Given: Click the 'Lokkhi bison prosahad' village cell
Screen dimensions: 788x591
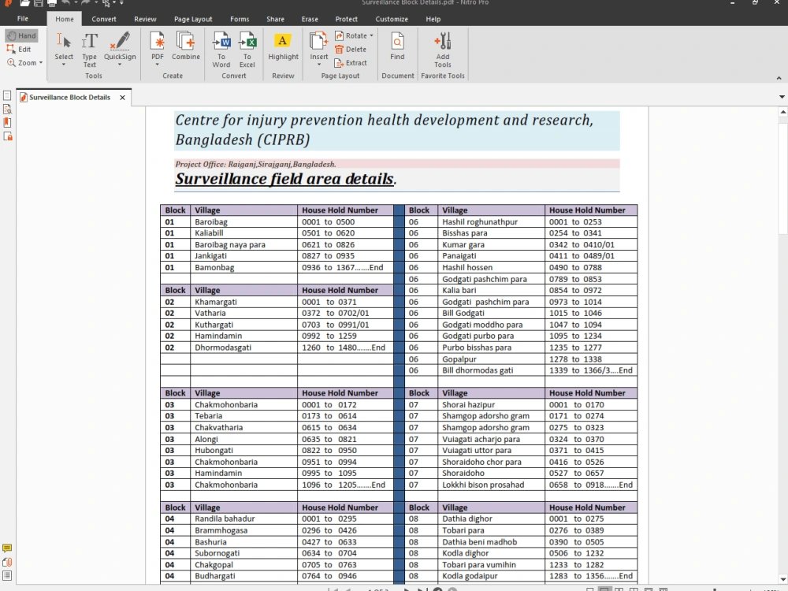Looking at the screenshot, I should (491, 485).
